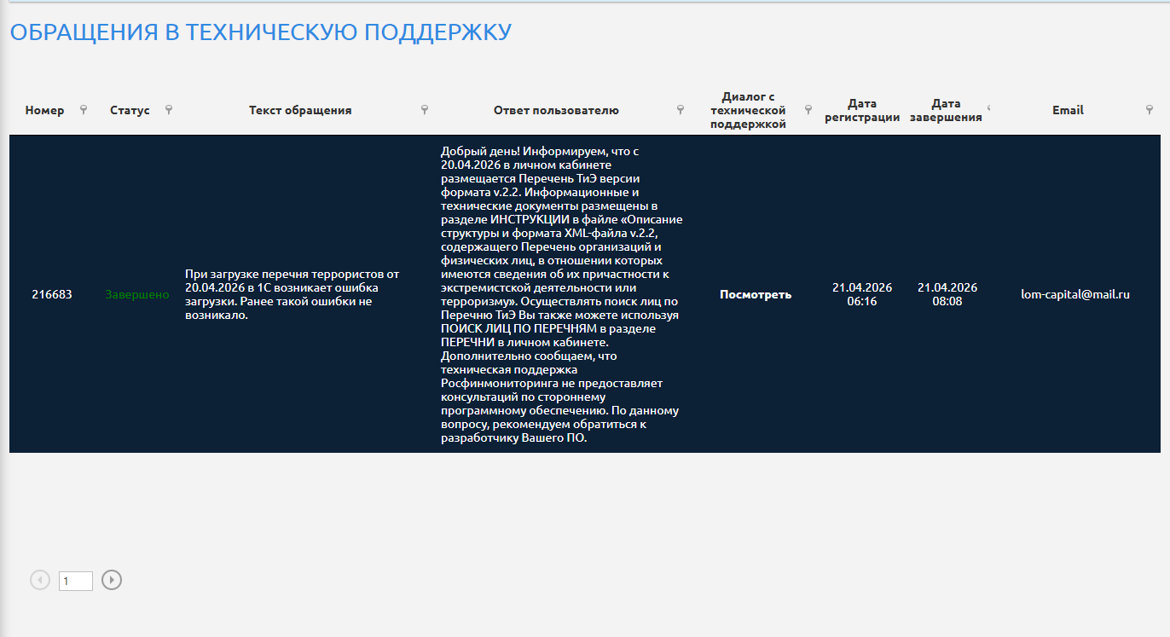1170x637 pixels.
Task: Click completion date 21.04.2026 08:08
Action: (947, 294)
